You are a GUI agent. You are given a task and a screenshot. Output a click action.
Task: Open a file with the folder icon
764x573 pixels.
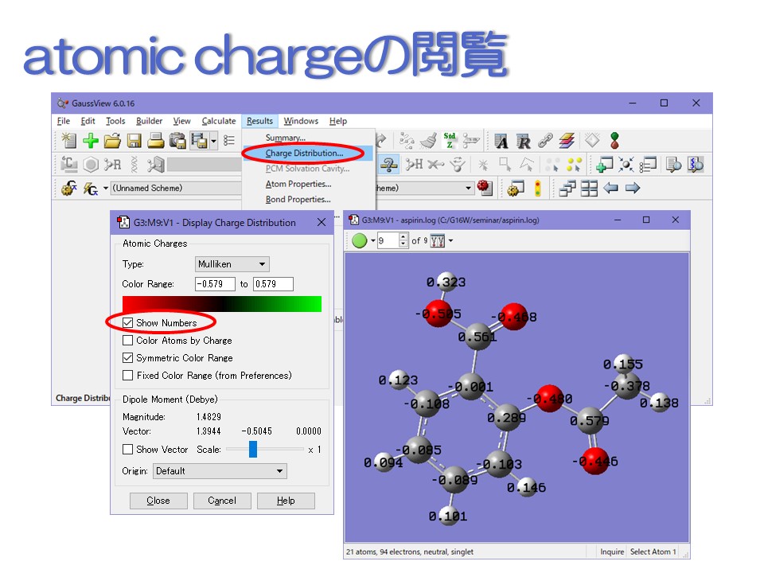click(112, 141)
